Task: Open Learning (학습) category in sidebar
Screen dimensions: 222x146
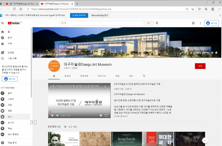Action: coord(15,128)
